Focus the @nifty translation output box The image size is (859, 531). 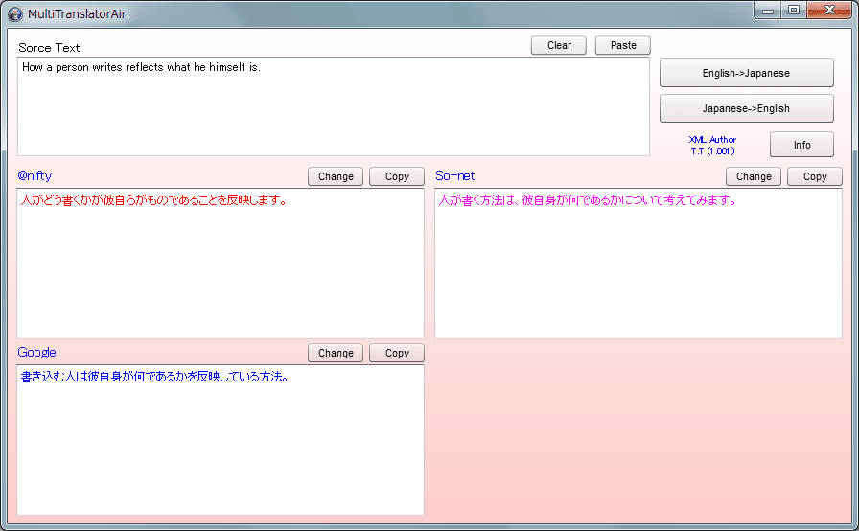pyautogui.click(x=221, y=268)
